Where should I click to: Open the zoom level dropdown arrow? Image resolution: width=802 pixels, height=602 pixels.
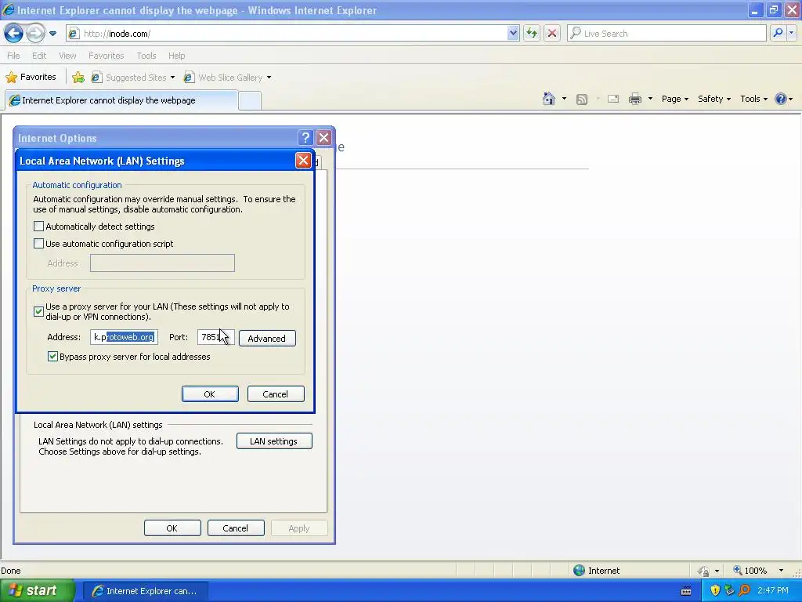point(781,571)
